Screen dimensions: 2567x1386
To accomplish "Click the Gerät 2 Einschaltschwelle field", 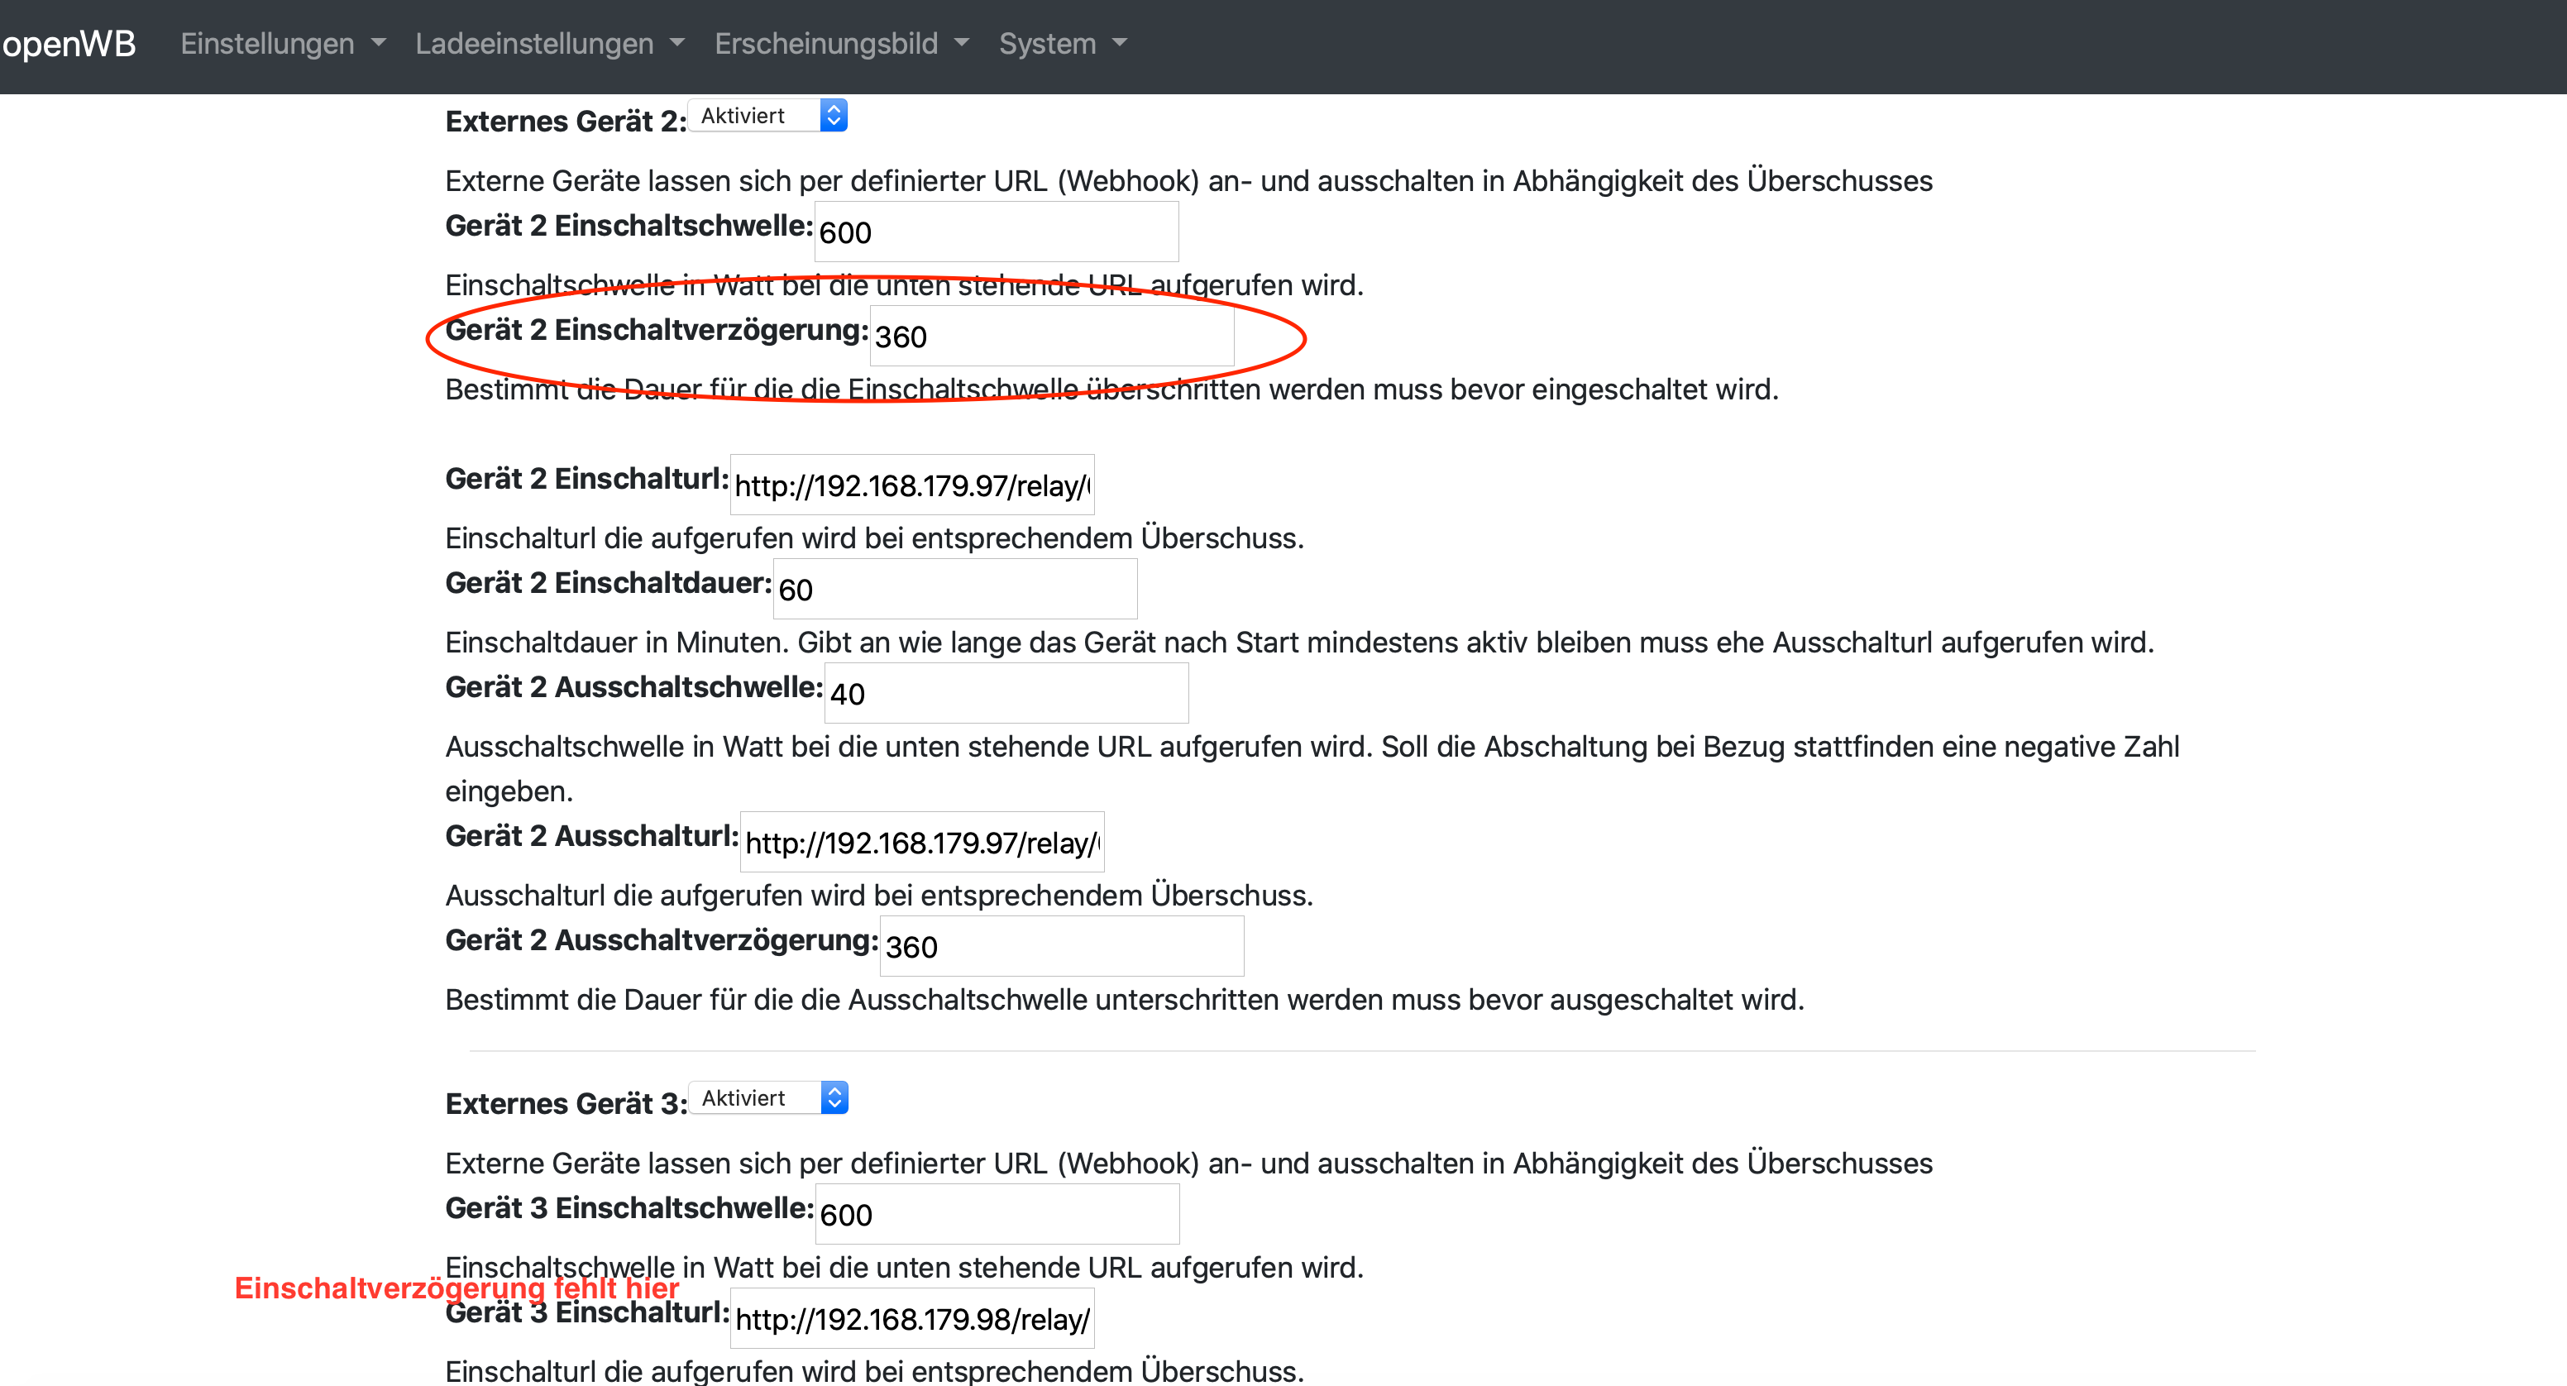I will [997, 232].
